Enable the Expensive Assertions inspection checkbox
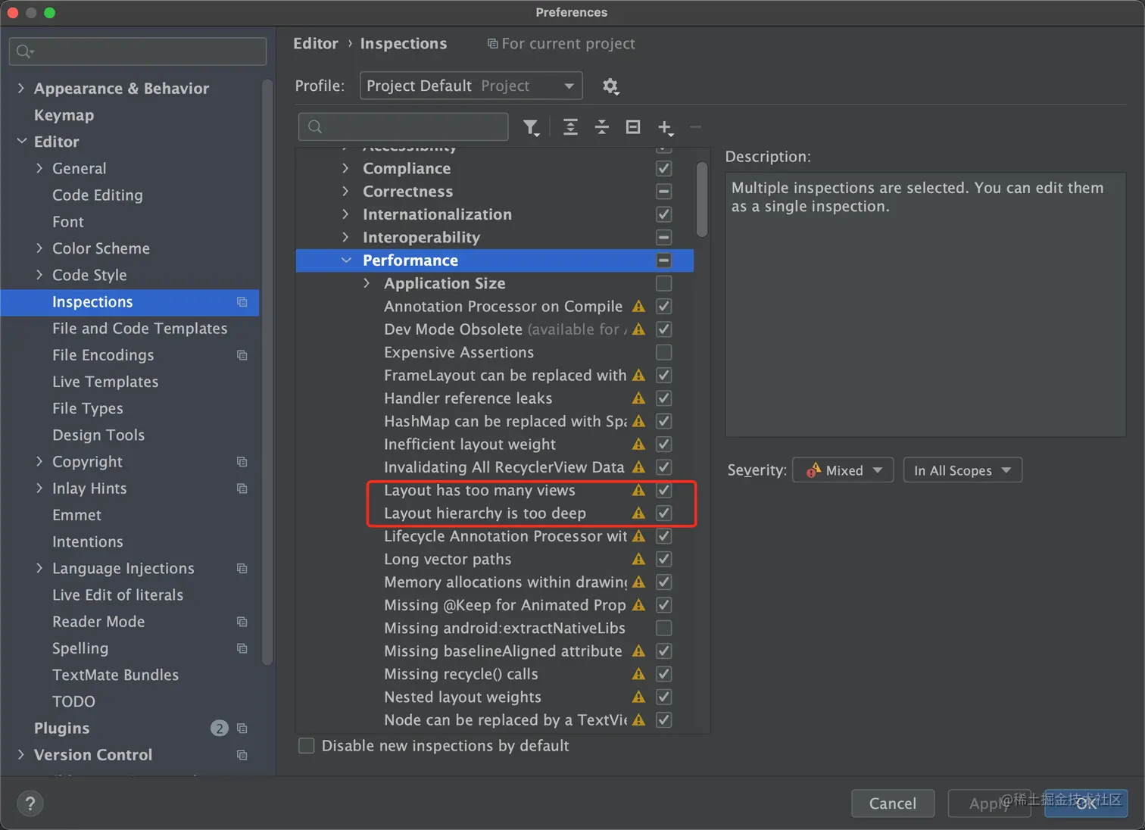The image size is (1145, 830). pyautogui.click(x=664, y=352)
